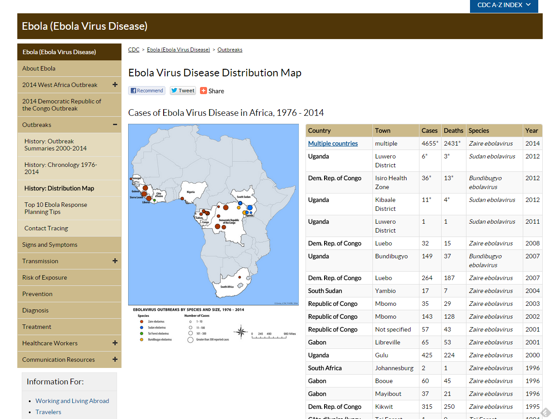Click the Facebook Recommend button
Viewport: 560px width, 419px height.
pos(147,91)
